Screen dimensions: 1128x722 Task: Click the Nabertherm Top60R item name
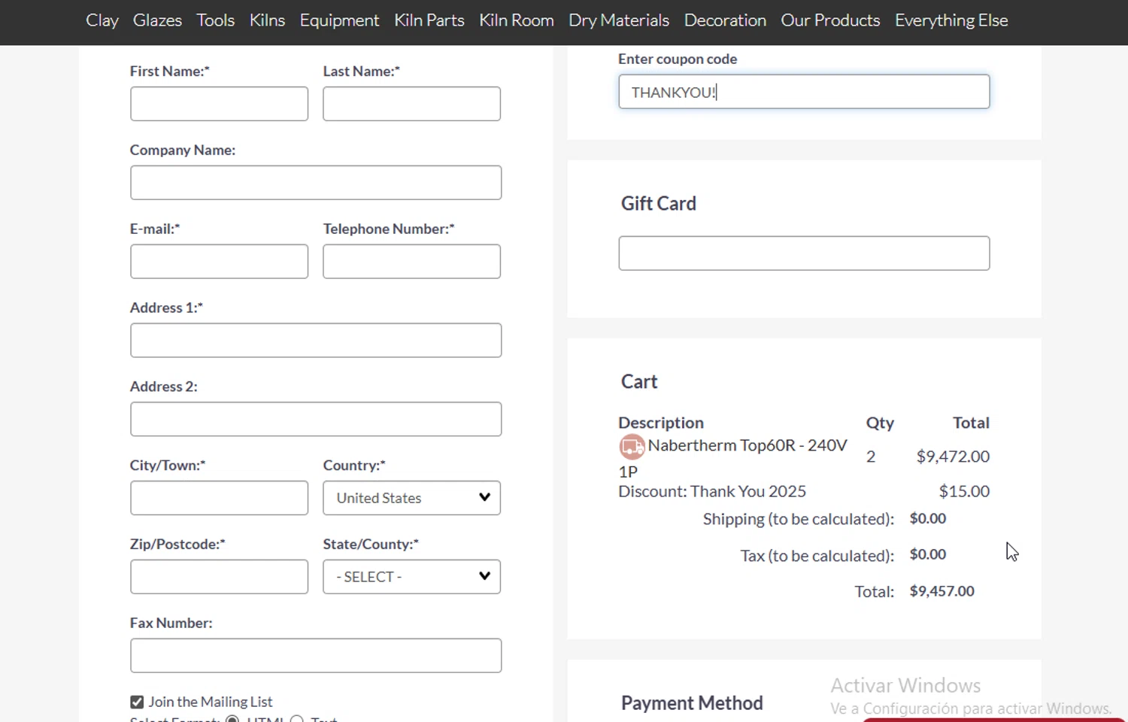click(732, 458)
